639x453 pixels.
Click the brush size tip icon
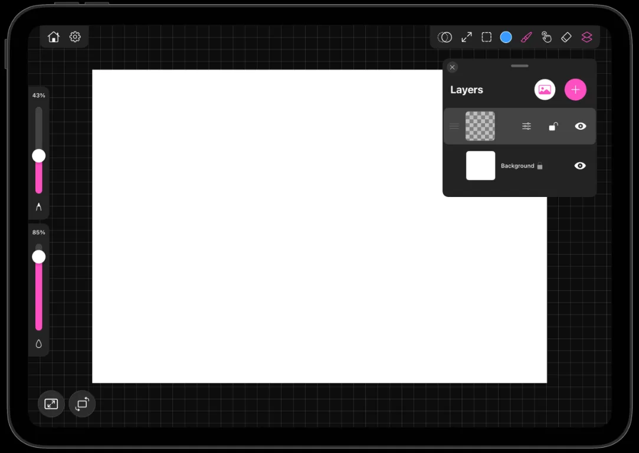[x=39, y=207]
